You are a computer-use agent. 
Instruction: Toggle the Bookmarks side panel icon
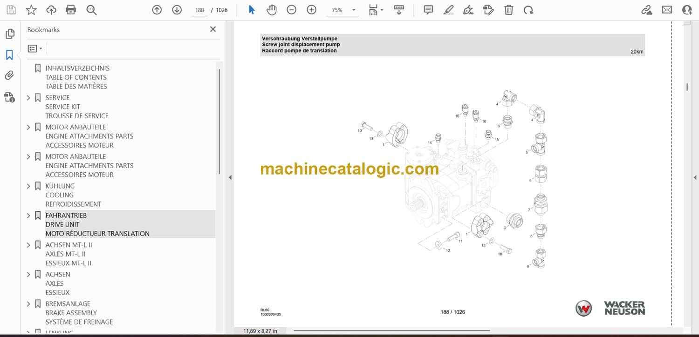pos(9,55)
